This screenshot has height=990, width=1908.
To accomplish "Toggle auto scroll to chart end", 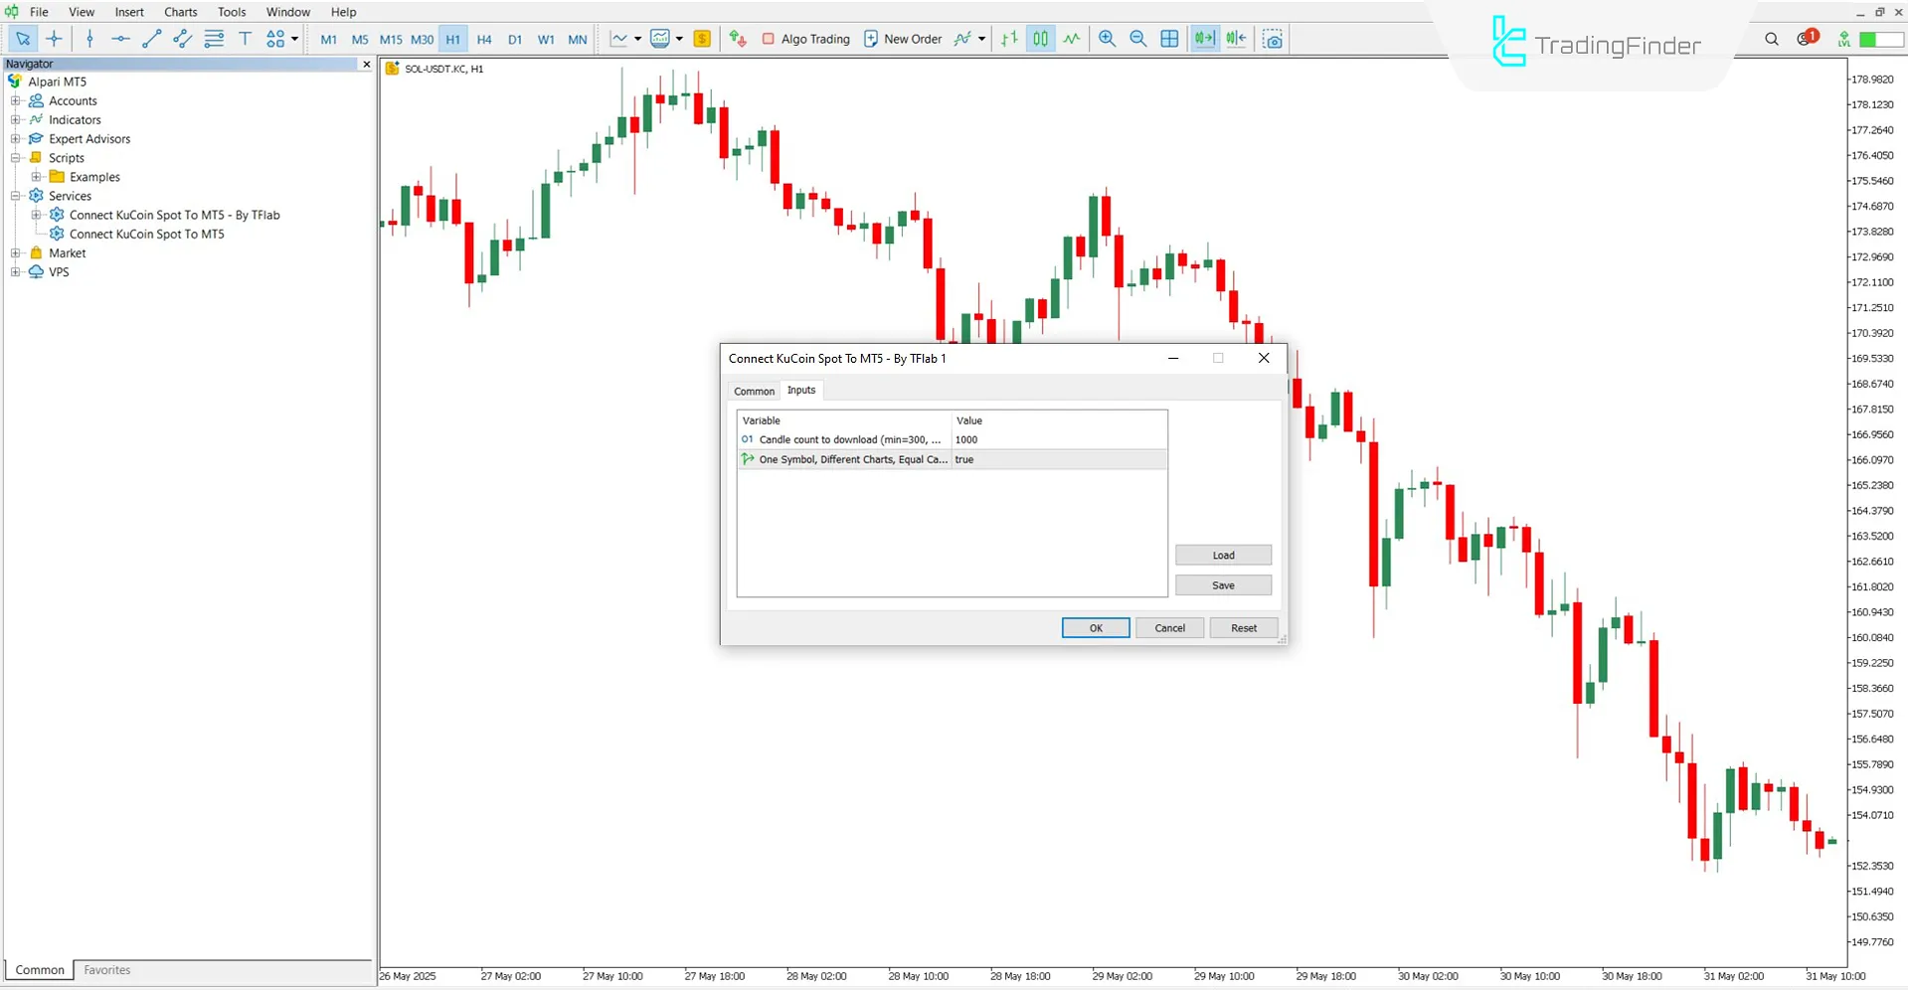I will click(1204, 39).
